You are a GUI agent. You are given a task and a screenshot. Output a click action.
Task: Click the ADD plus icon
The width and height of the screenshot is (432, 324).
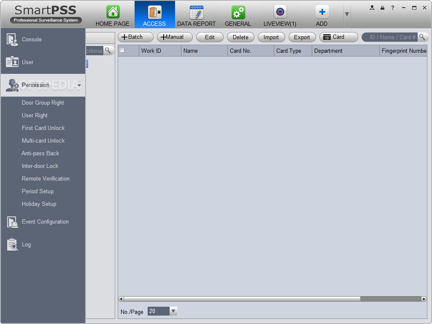(322, 12)
